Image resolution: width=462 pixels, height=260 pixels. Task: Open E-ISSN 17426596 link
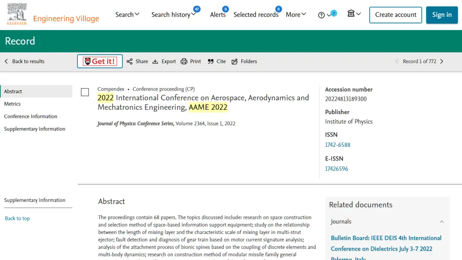(337, 169)
